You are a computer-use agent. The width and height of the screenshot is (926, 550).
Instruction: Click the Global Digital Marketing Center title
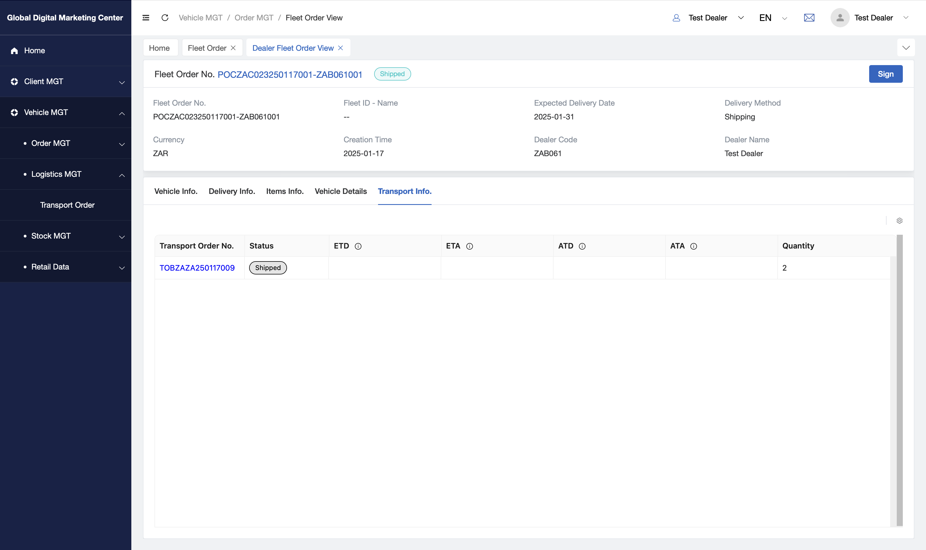click(65, 18)
